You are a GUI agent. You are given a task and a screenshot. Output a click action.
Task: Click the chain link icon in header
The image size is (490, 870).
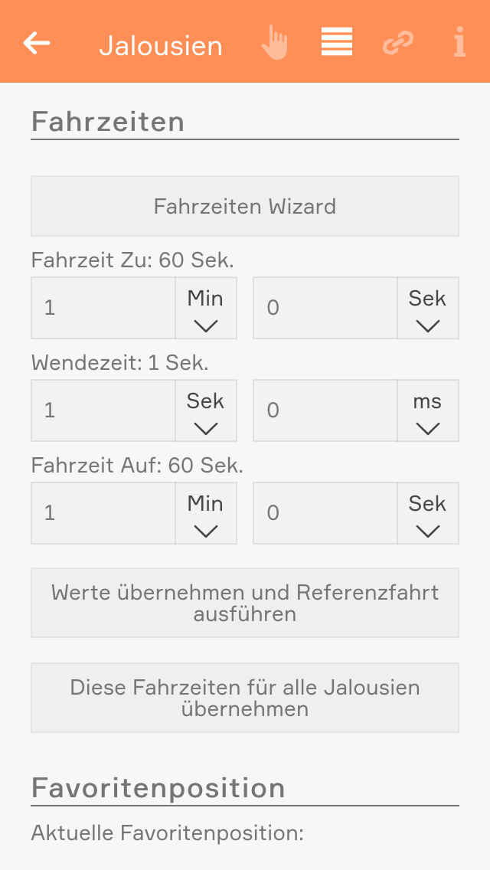pos(397,43)
